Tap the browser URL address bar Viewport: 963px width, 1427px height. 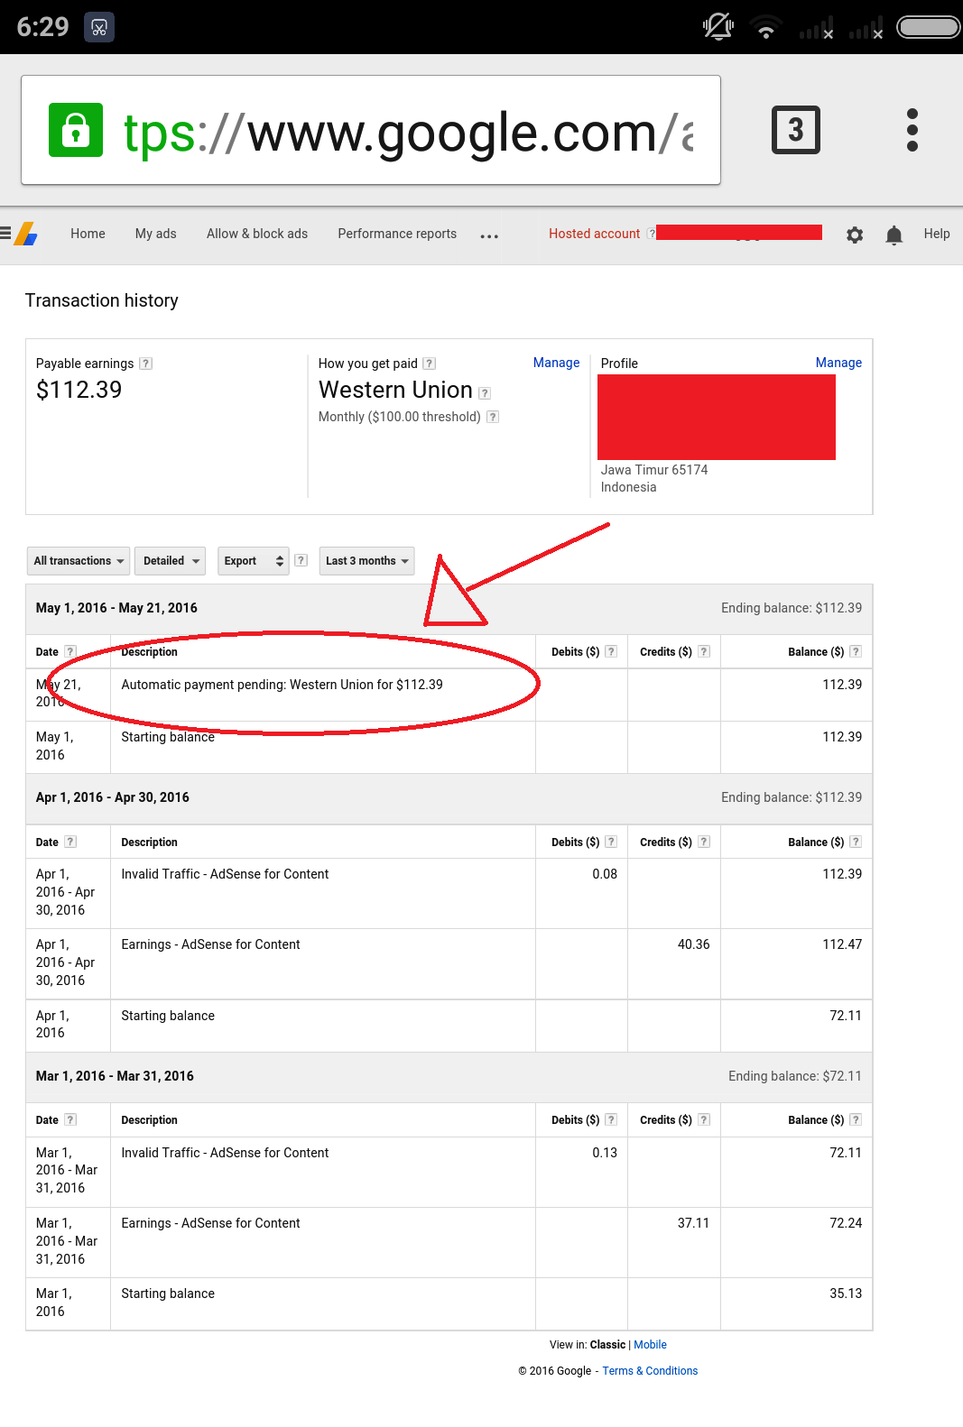(371, 130)
